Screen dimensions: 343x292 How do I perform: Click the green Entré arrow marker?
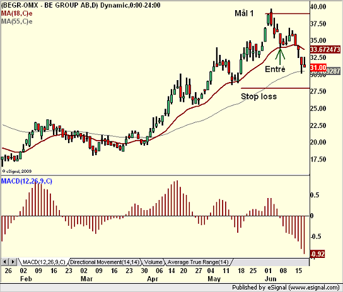pos(280,56)
